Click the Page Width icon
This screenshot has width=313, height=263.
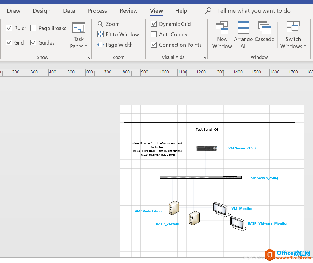click(100, 45)
